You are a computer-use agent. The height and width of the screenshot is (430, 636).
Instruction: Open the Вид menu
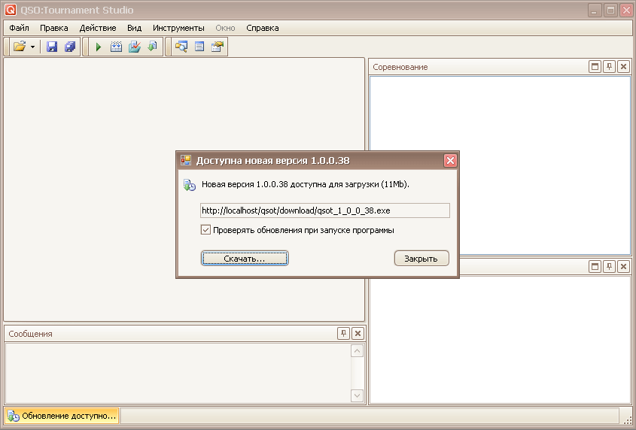(x=134, y=28)
